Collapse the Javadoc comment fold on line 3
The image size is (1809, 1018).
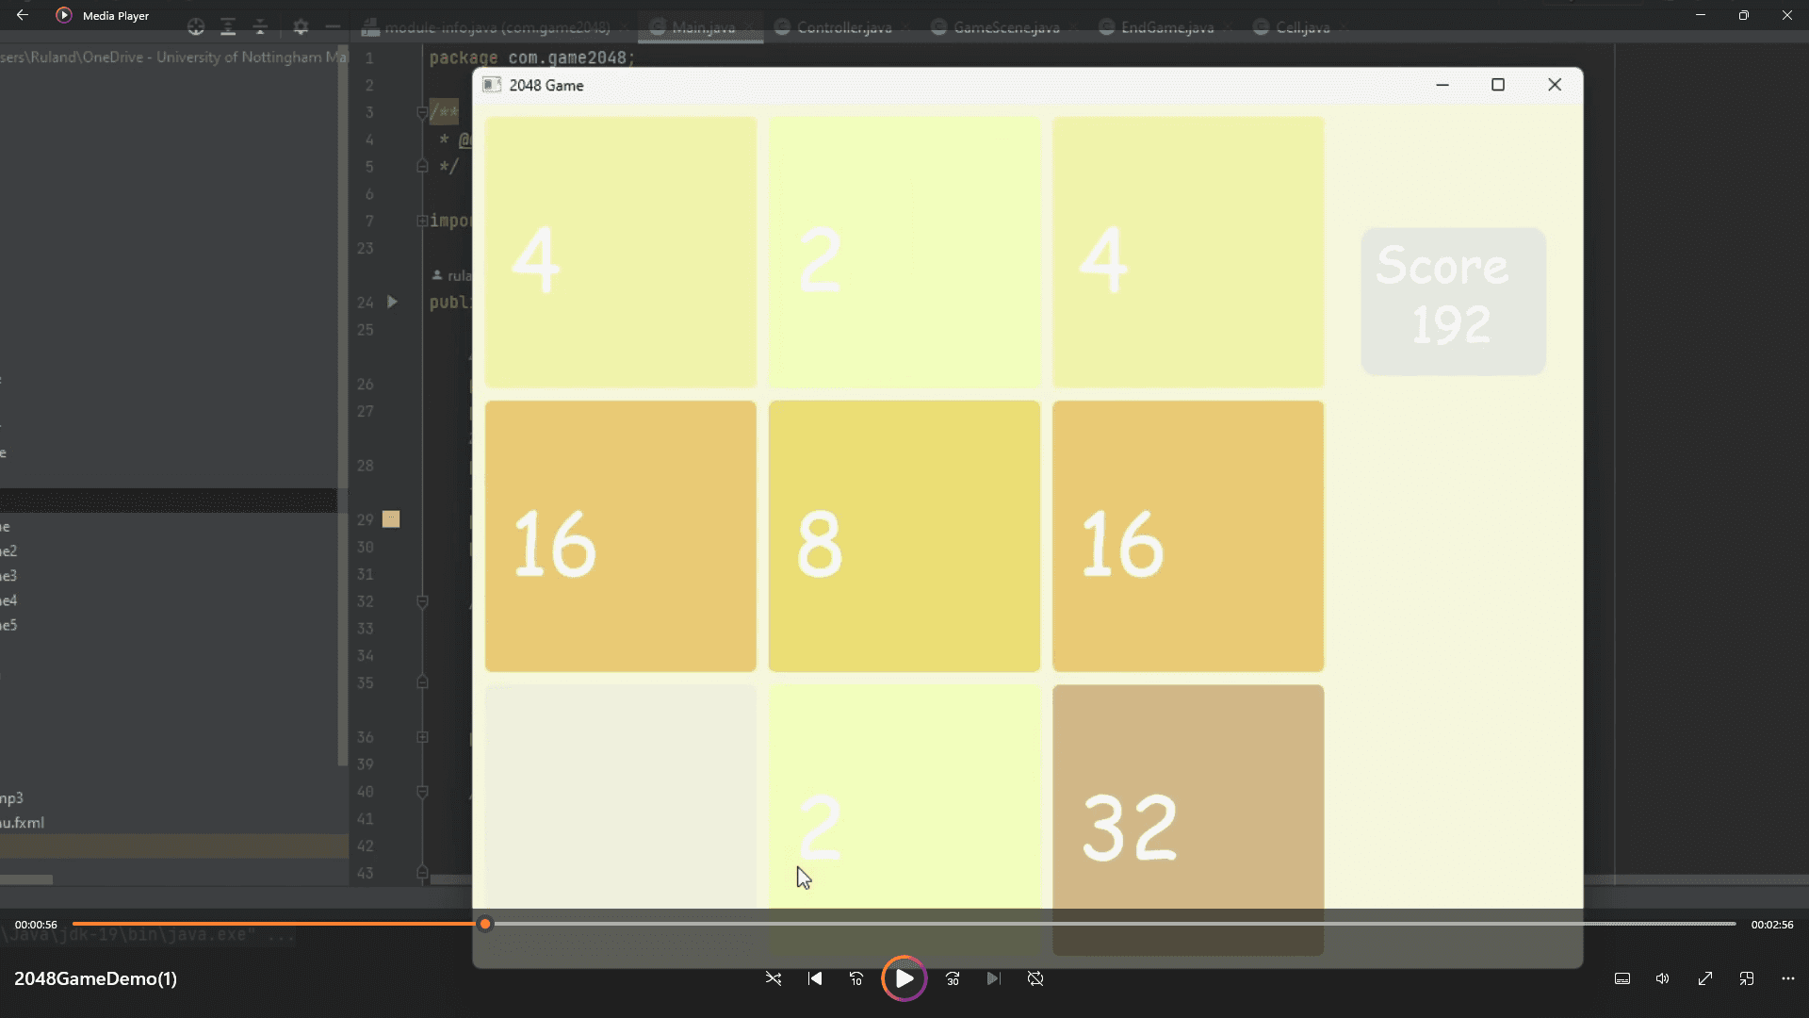click(422, 112)
